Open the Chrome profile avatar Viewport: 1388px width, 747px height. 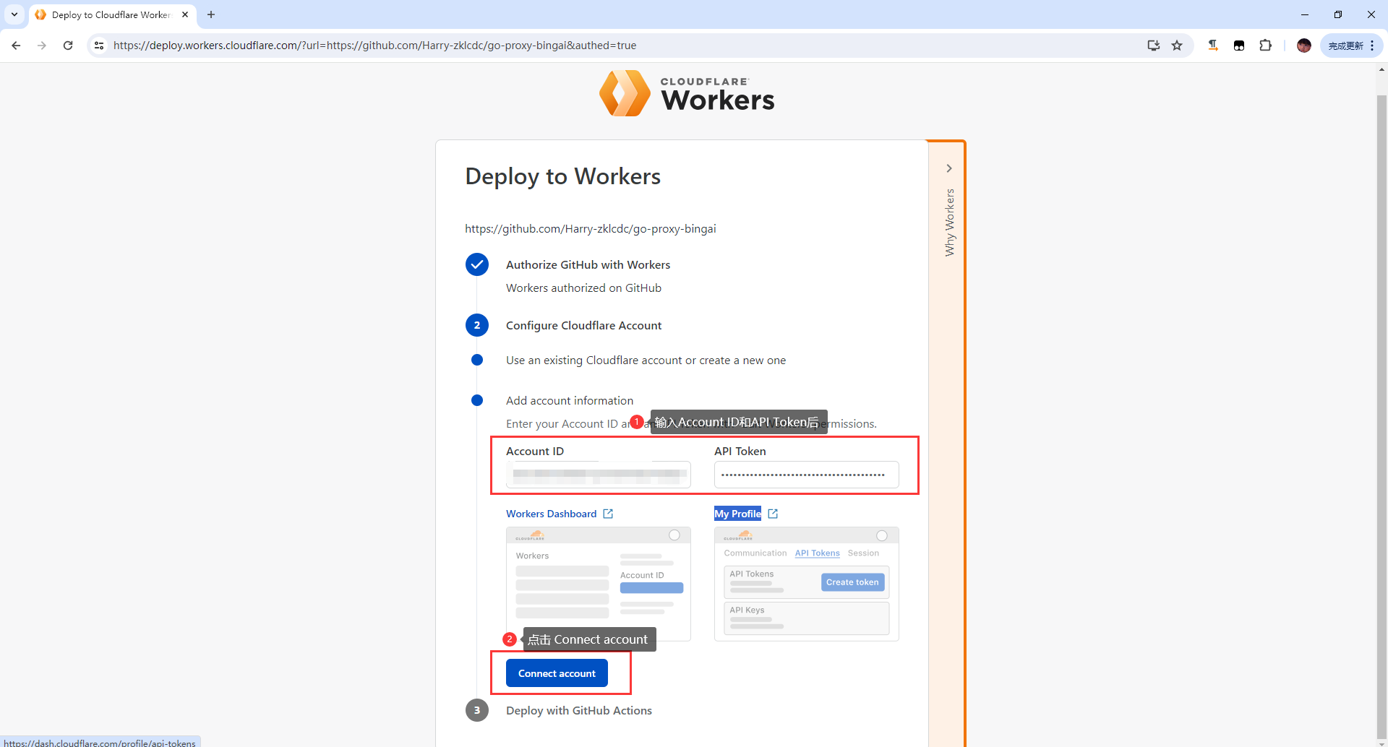click(x=1304, y=46)
